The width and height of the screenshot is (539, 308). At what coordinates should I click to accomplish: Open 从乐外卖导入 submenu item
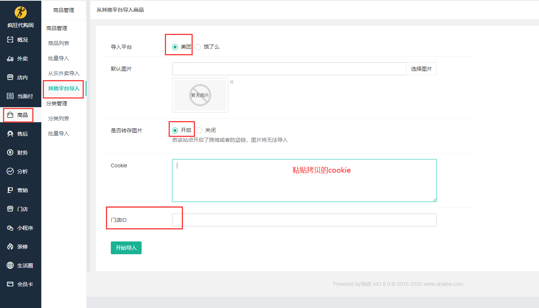[x=64, y=73]
